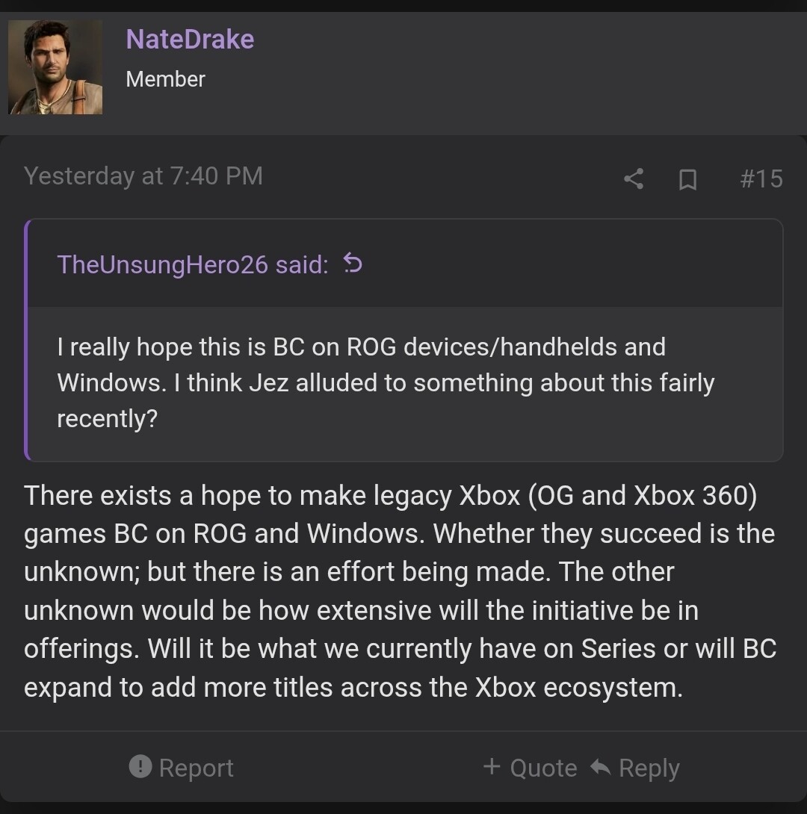
Task: Open the NateDrake username link
Action: (190, 39)
